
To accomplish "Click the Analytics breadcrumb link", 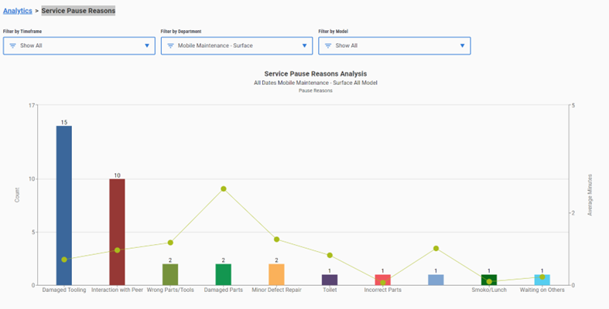I will pos(18,11).
